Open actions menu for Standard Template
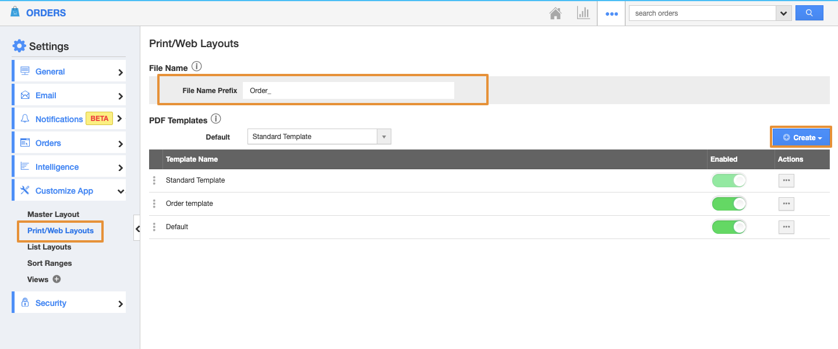This screenshot has width=838, height=349. click(786, 180)
